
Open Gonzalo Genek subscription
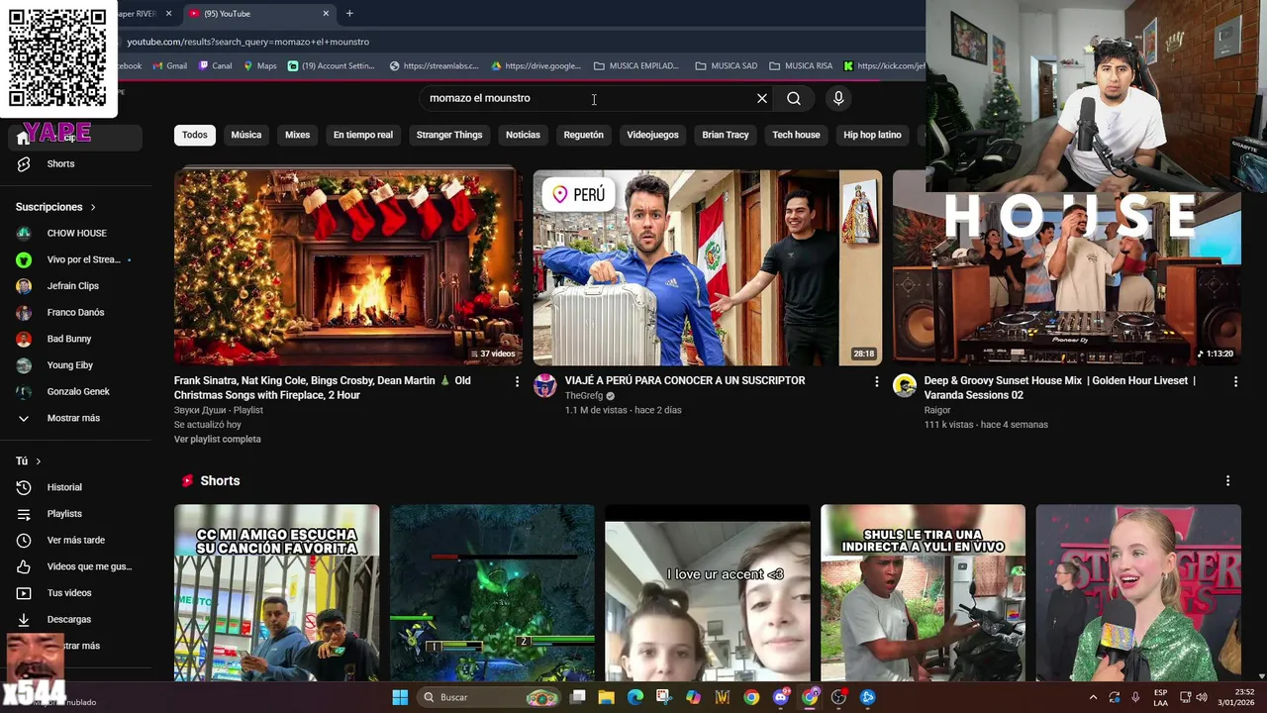pos(75,391)
